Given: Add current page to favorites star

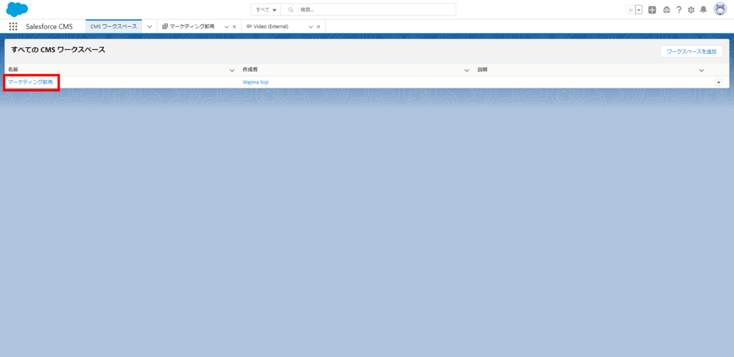Looking at the screenshot, I should click(x=631, y=10).
